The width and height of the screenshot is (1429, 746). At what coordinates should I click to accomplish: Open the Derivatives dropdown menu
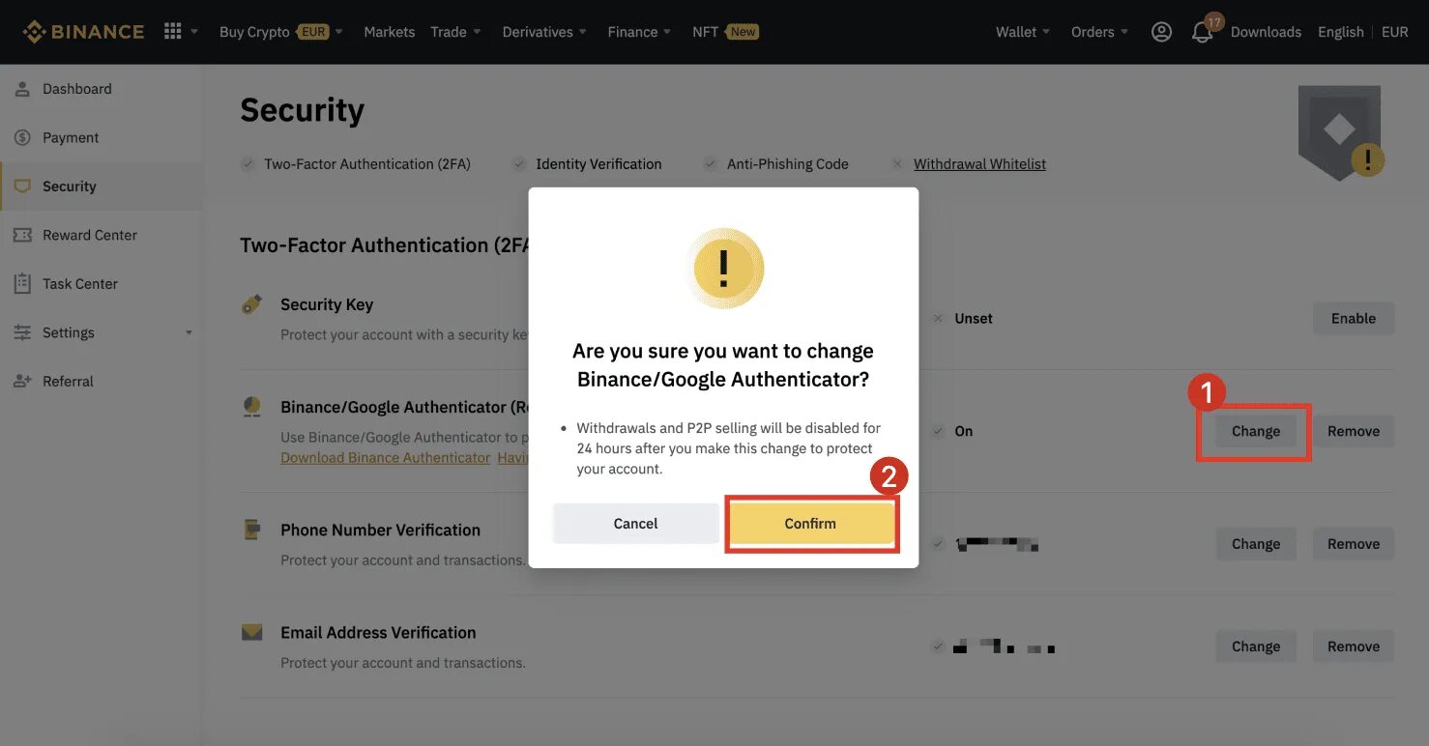(544, 32)
